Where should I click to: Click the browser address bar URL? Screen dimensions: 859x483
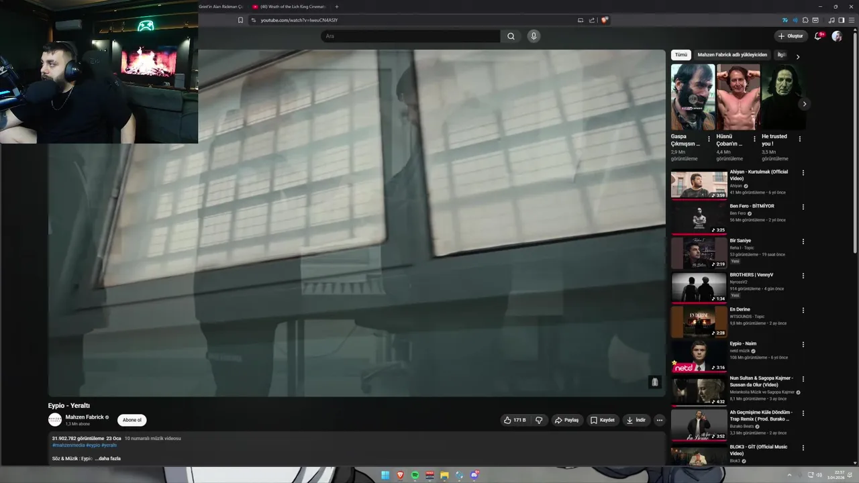tap(299, 20)
